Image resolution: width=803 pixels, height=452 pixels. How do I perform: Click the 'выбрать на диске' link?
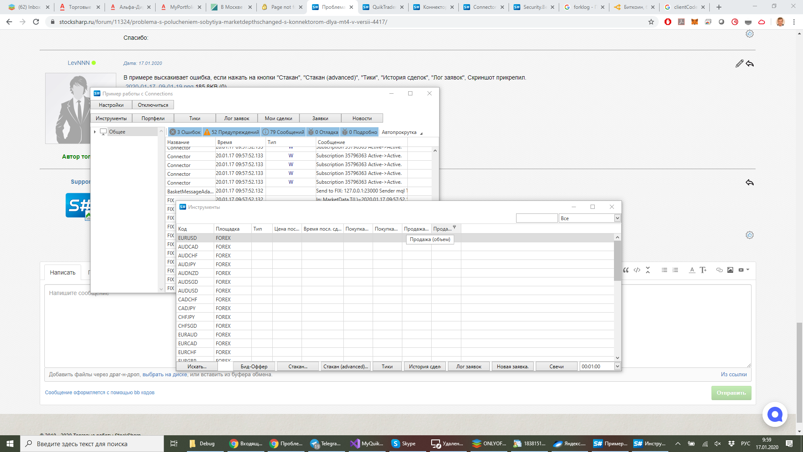point(165,375)
